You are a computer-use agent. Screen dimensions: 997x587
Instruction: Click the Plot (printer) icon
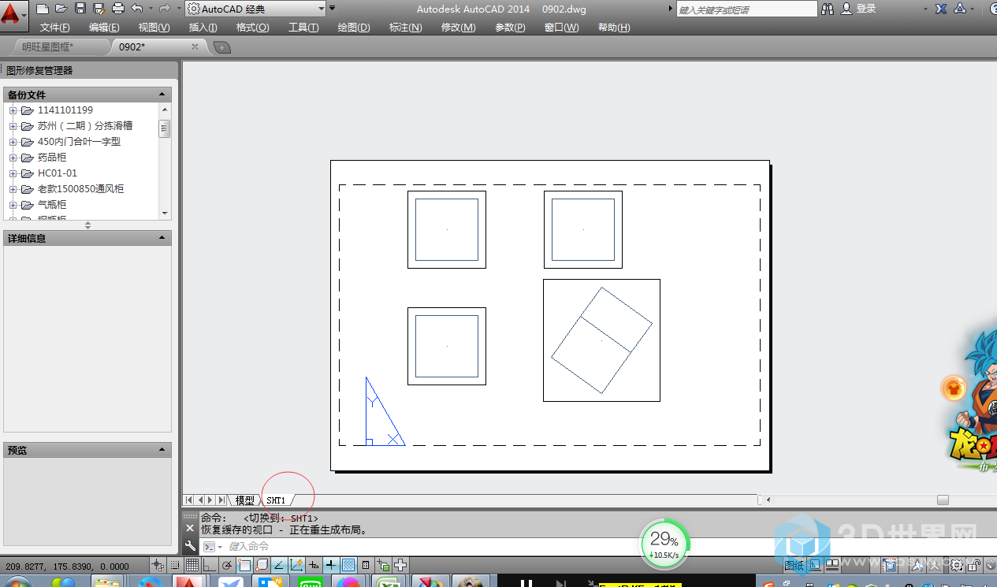[118, 9]
